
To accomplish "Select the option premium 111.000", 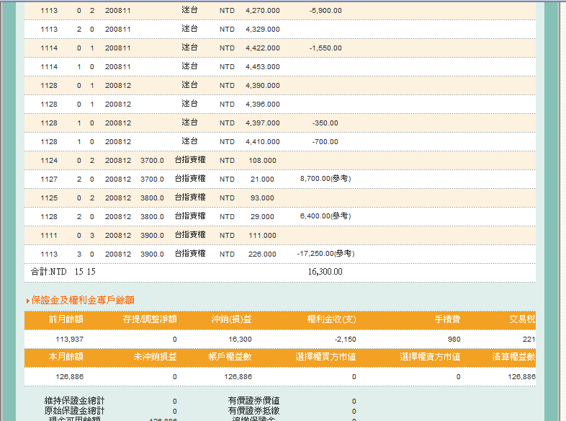I will (x=262, y=236).
